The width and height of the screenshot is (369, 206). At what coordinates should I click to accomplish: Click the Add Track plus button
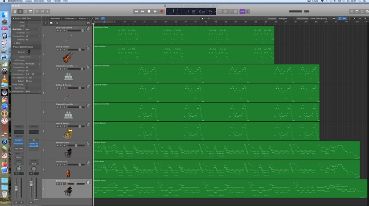(45, 23)
